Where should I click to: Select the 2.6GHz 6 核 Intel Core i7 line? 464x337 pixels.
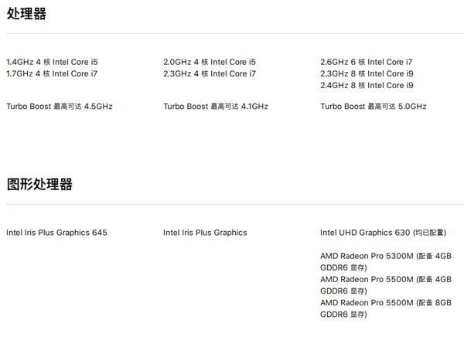click(x=367, y=62)
